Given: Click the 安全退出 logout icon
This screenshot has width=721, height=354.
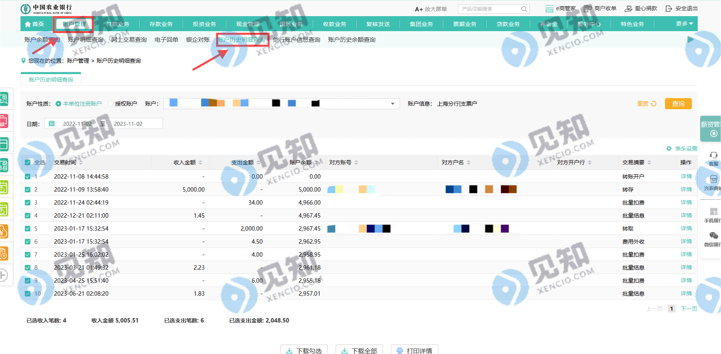Looking at the screenshot, I should click(x=669, y=9).
